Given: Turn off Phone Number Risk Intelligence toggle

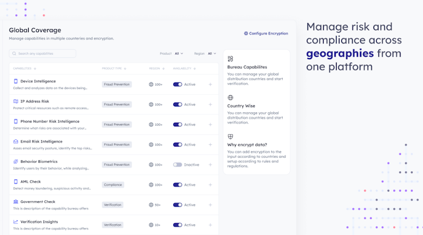Looking at the screenshot, I should coord(178,125).
